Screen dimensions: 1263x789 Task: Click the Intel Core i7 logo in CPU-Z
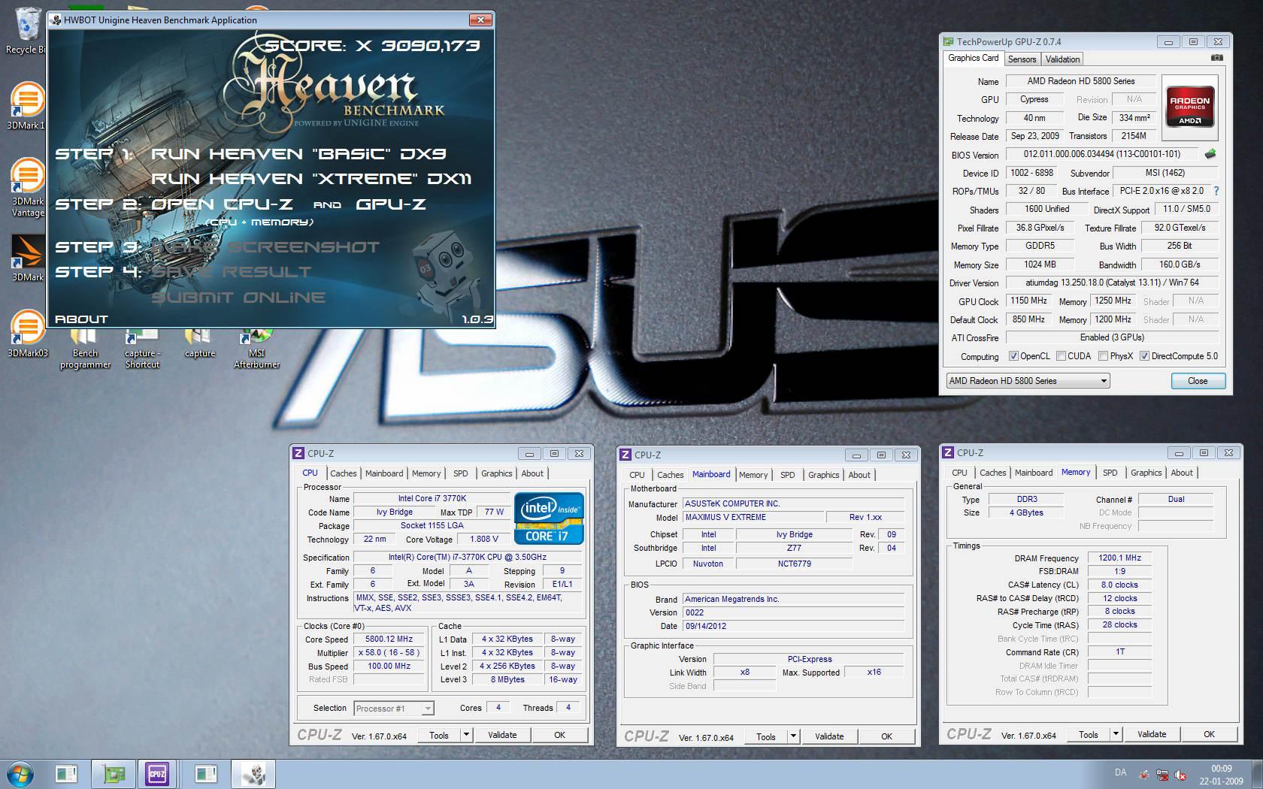click(549, 518)
